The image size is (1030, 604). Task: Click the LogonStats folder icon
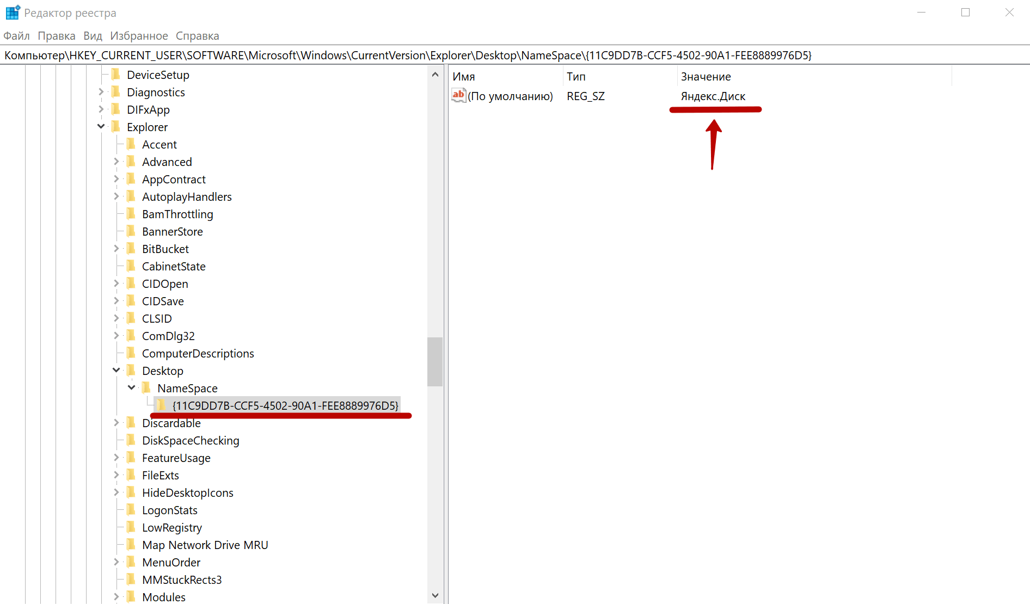[x=131, y=510]
